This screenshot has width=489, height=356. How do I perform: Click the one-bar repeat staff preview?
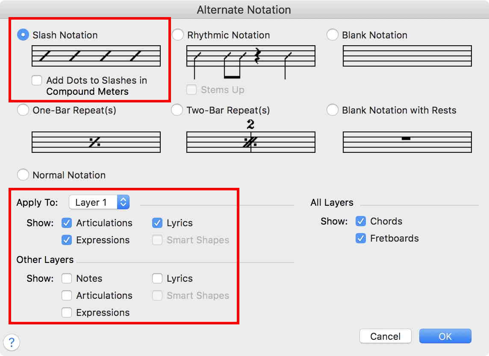click(96, 142)
